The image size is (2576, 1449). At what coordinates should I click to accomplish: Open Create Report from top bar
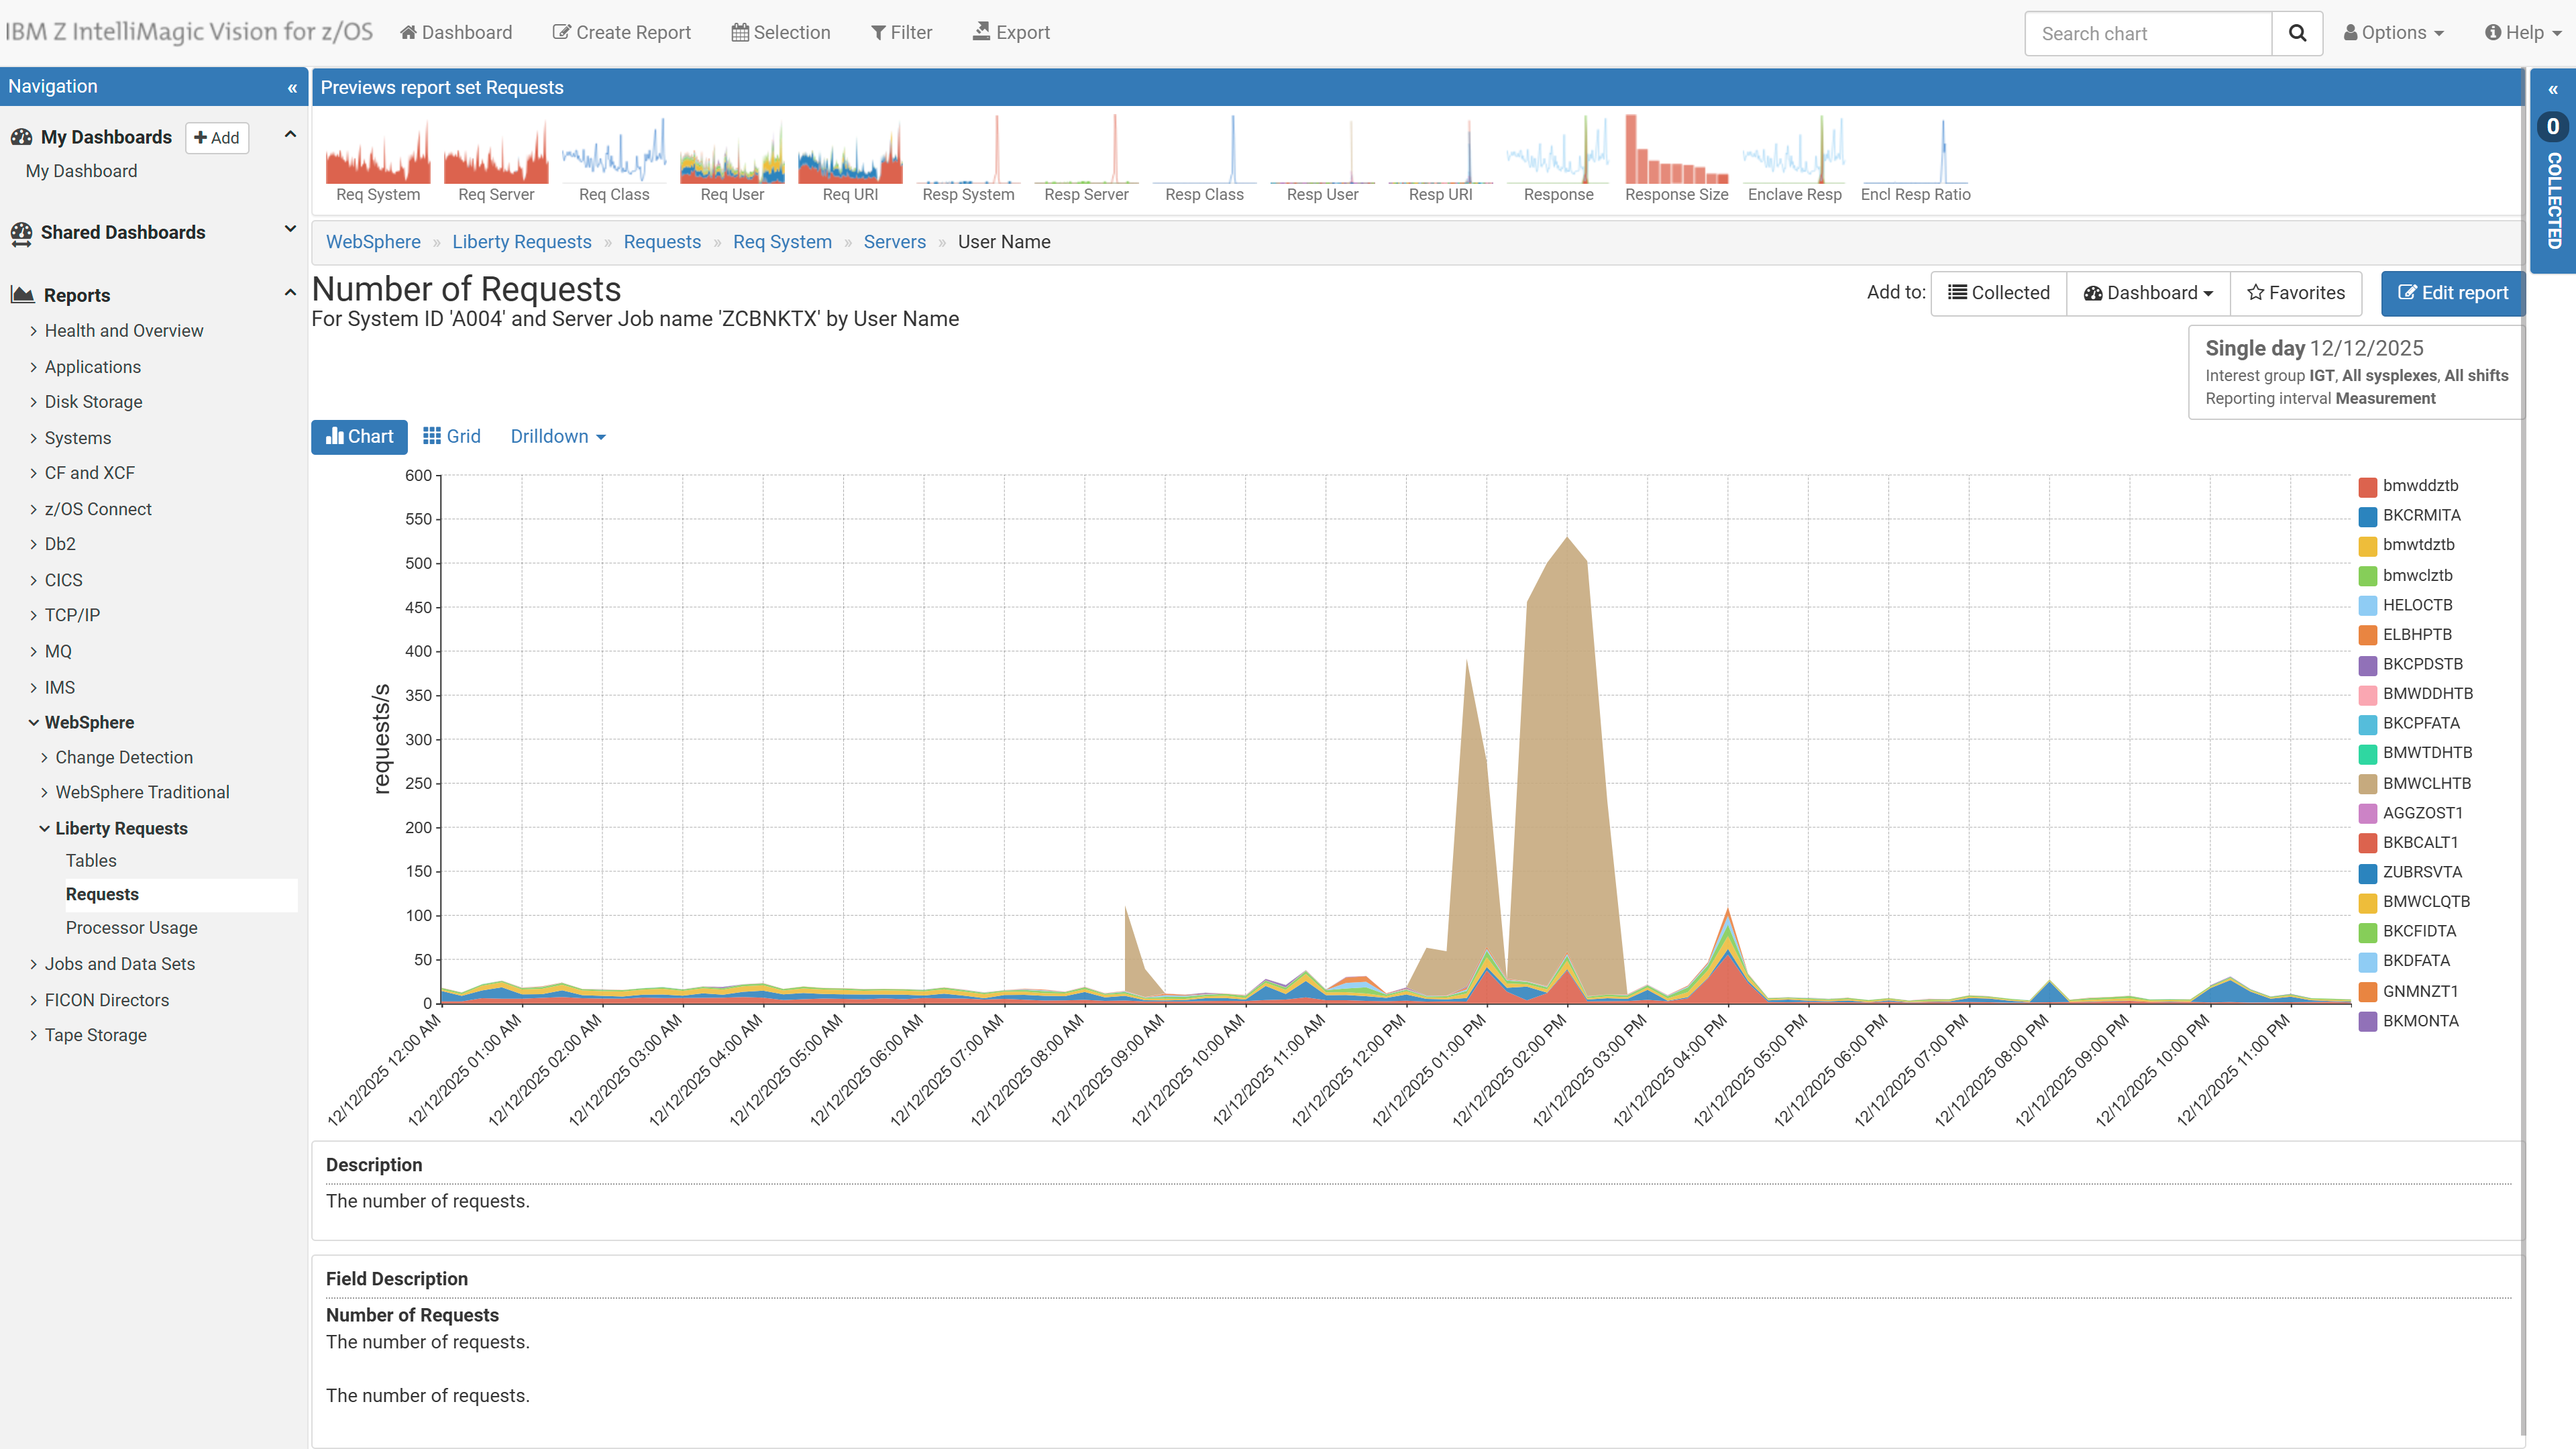click(621, 32)
